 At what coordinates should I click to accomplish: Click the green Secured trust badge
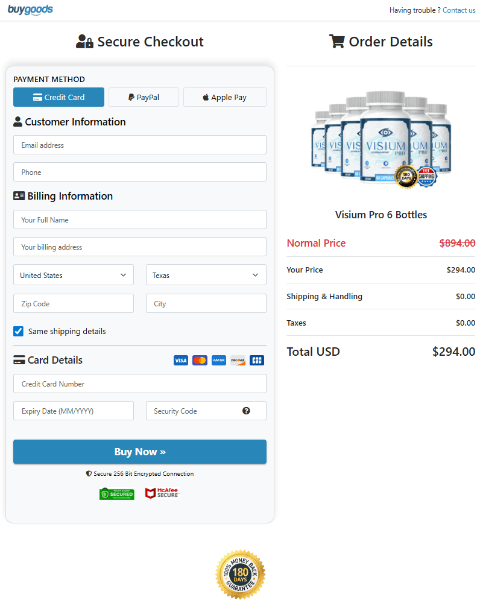click(x=117, y=494)
